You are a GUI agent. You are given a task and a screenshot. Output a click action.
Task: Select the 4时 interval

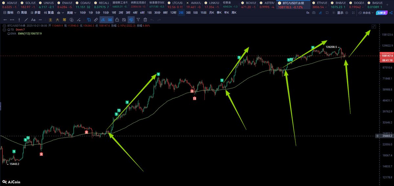(135, 12)
